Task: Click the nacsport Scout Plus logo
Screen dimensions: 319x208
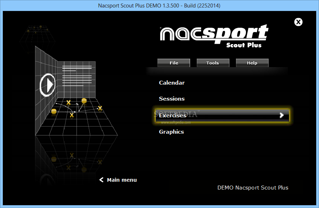Action: (x=214, y=36)
